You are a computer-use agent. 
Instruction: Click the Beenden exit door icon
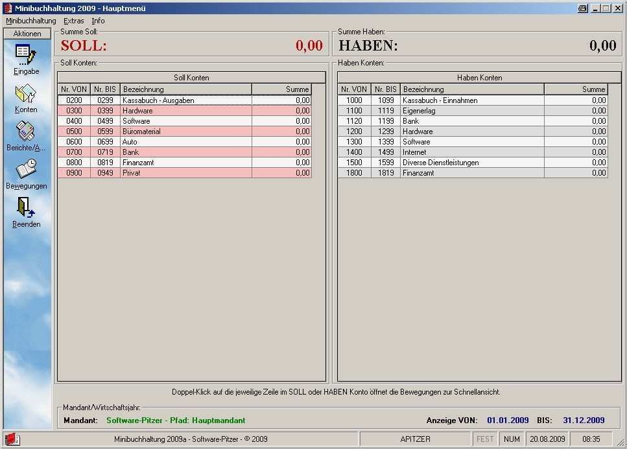click(26, 208)
